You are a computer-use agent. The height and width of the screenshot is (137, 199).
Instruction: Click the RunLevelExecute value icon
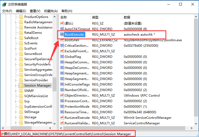pyautogui.click(x=62, y=117)
